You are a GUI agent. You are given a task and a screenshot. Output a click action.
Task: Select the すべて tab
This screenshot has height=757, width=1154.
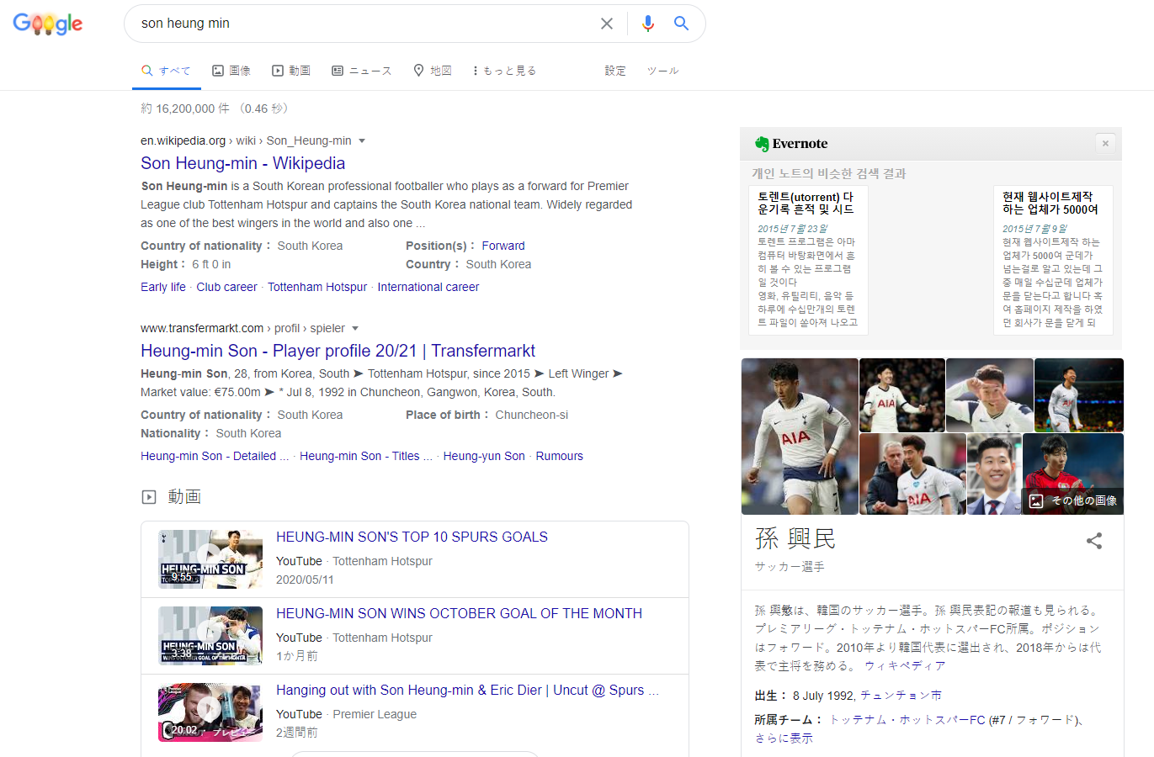166,71
